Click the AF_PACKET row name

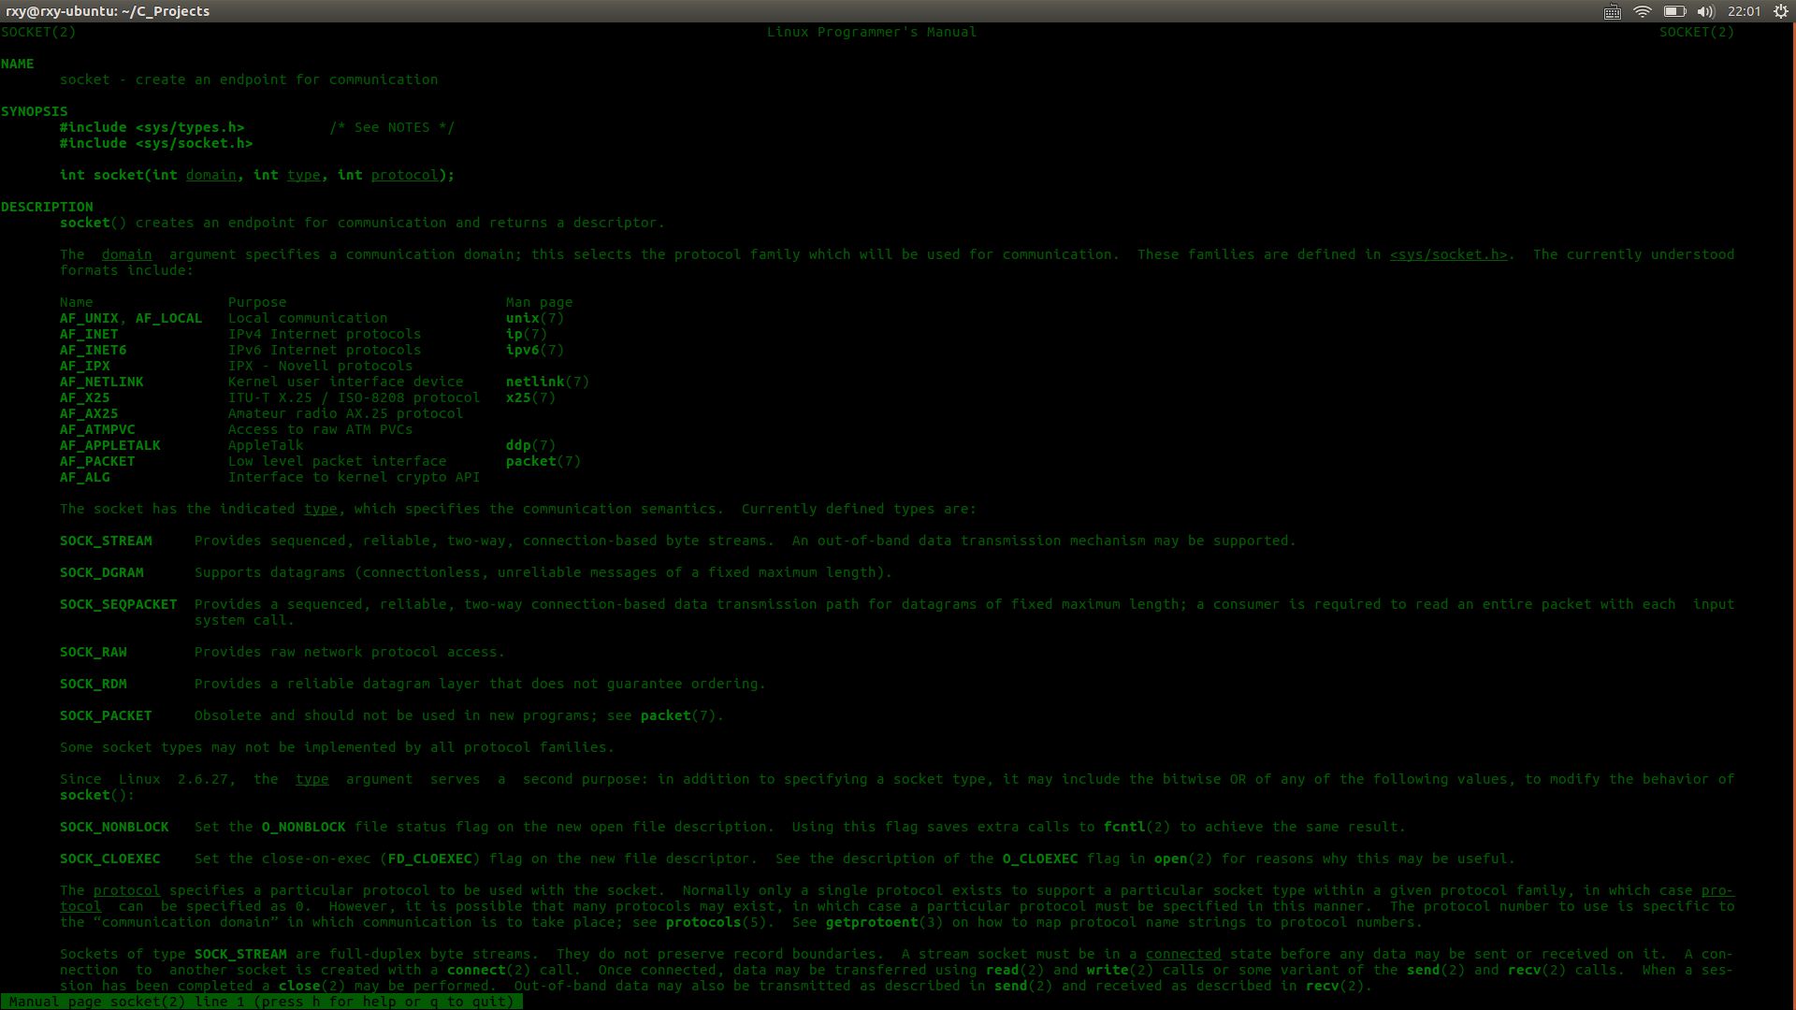coord(97,461)
